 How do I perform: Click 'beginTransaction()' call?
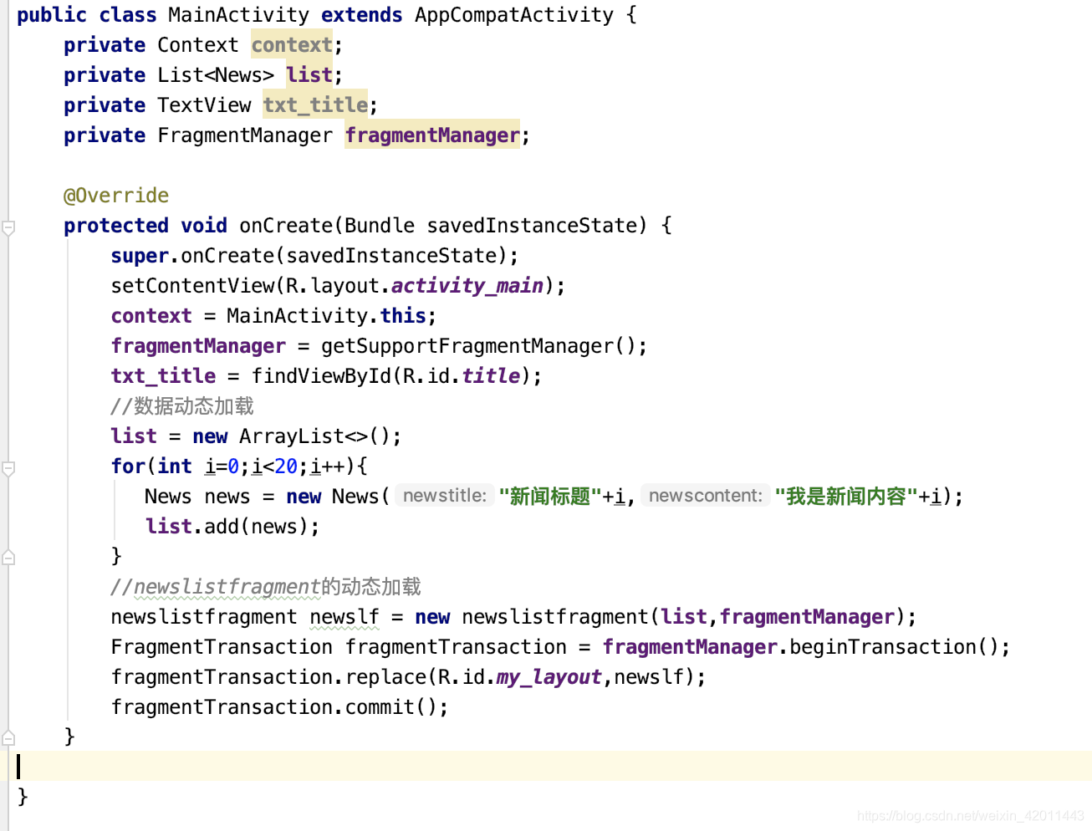point(893,647)
